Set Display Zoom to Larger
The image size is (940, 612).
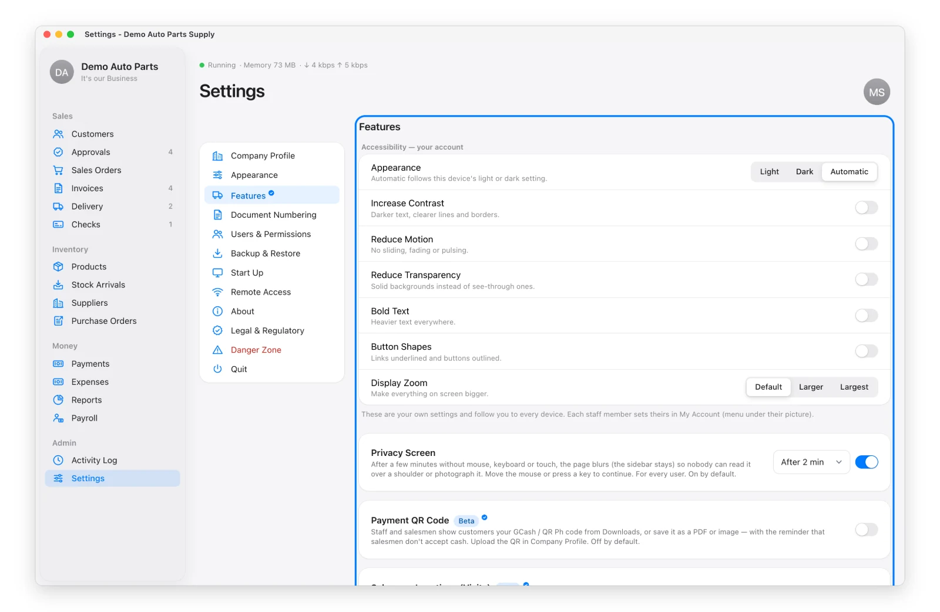[x=811, y=387]
